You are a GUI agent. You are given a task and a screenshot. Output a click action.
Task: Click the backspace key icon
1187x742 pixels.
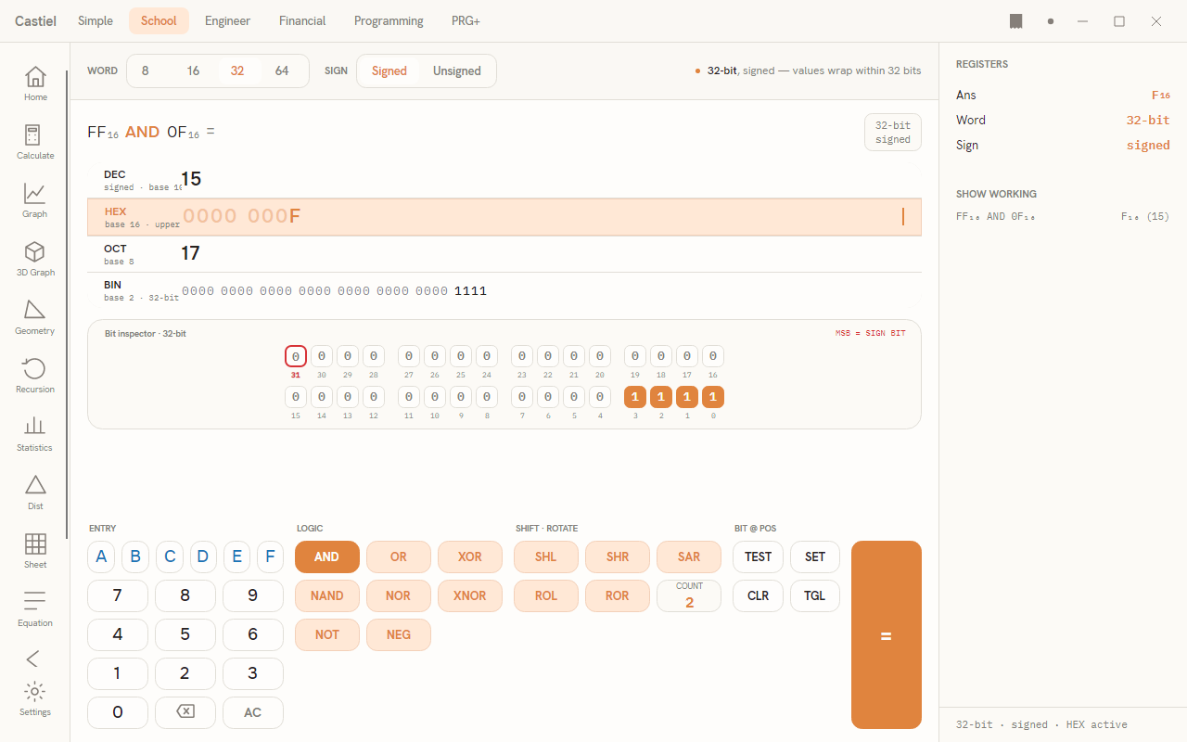(x=185, y=712)
